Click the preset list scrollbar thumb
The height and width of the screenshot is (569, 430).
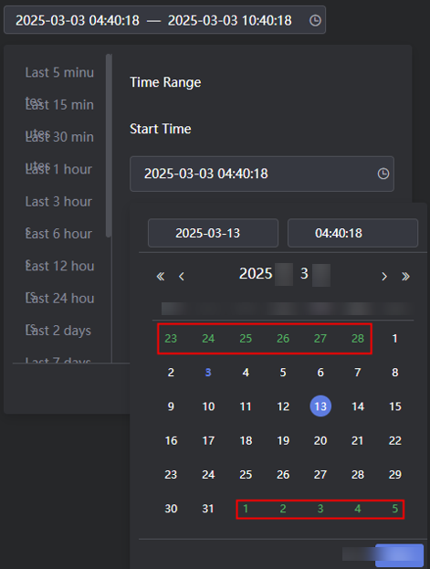109,145
